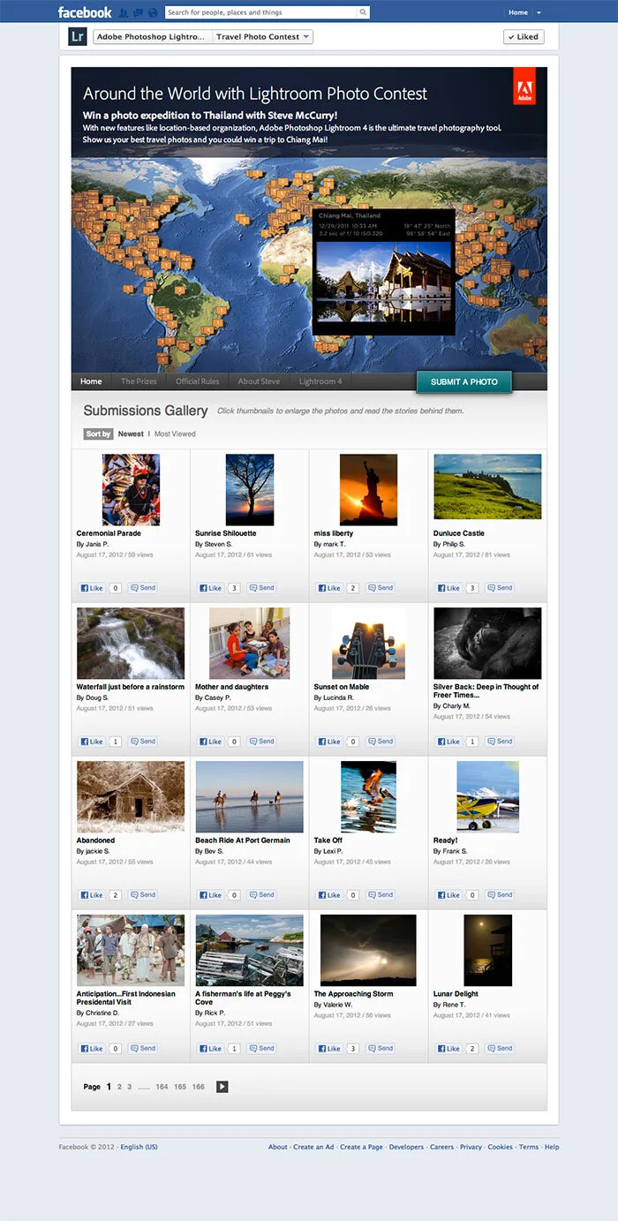Open Adobe Photoshop Lightroom page selector
Screen dimensions: 618x1221
coord(153,37)
